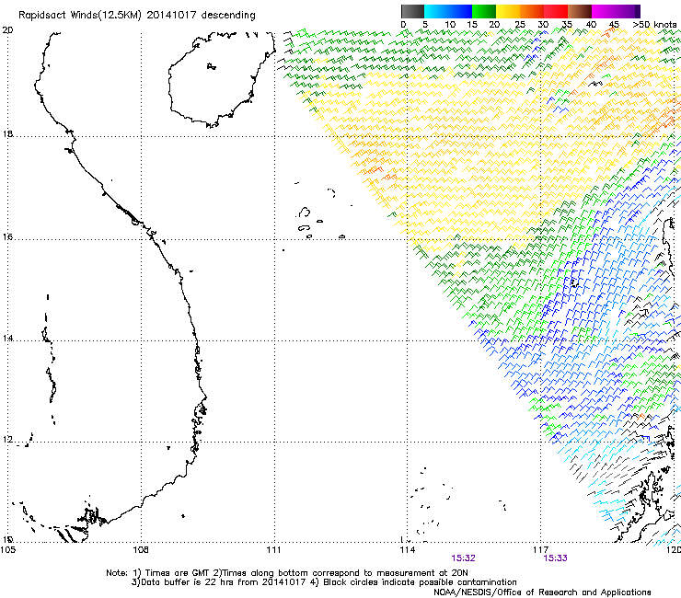This screenshot has width=681, height=598.
Task: Click the green 15-20 knots color swatch
Action: [x=484, y=11]
